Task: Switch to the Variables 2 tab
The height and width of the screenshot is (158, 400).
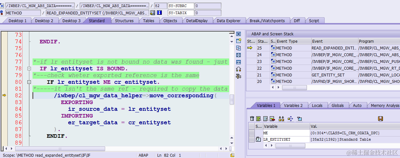Action: [x=293, y=105]
